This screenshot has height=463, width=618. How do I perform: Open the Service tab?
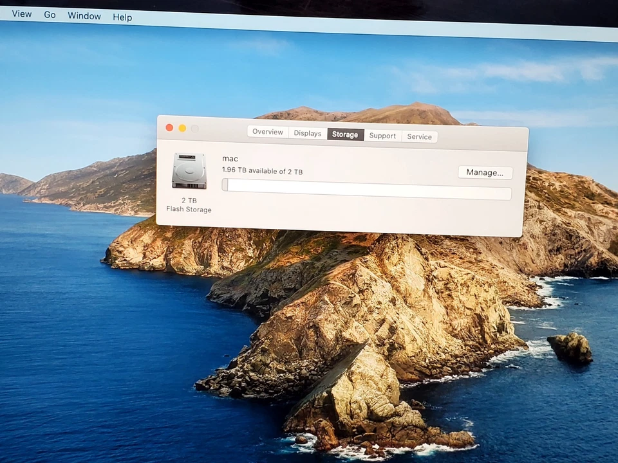tap(419, 136)
